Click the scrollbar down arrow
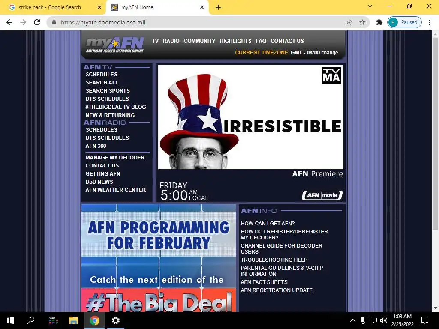 tap(435, 308)
